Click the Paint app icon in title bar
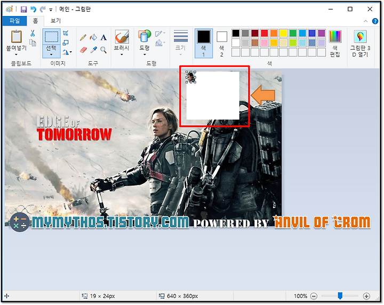384x305 pixels. (9, 9)
